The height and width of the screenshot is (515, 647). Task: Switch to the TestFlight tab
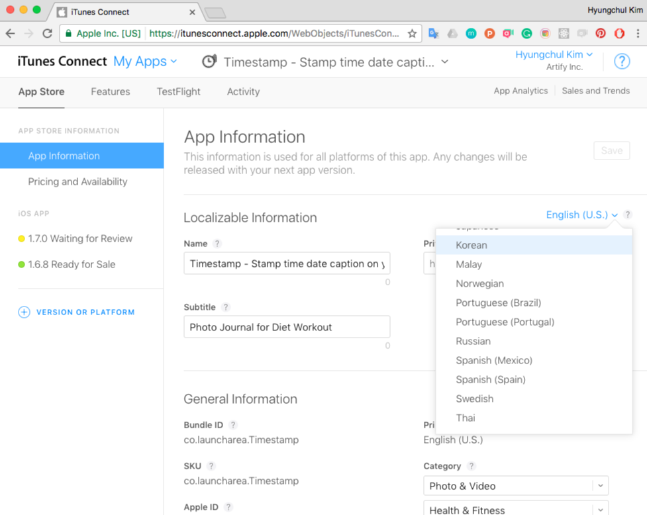click(178, 91)
